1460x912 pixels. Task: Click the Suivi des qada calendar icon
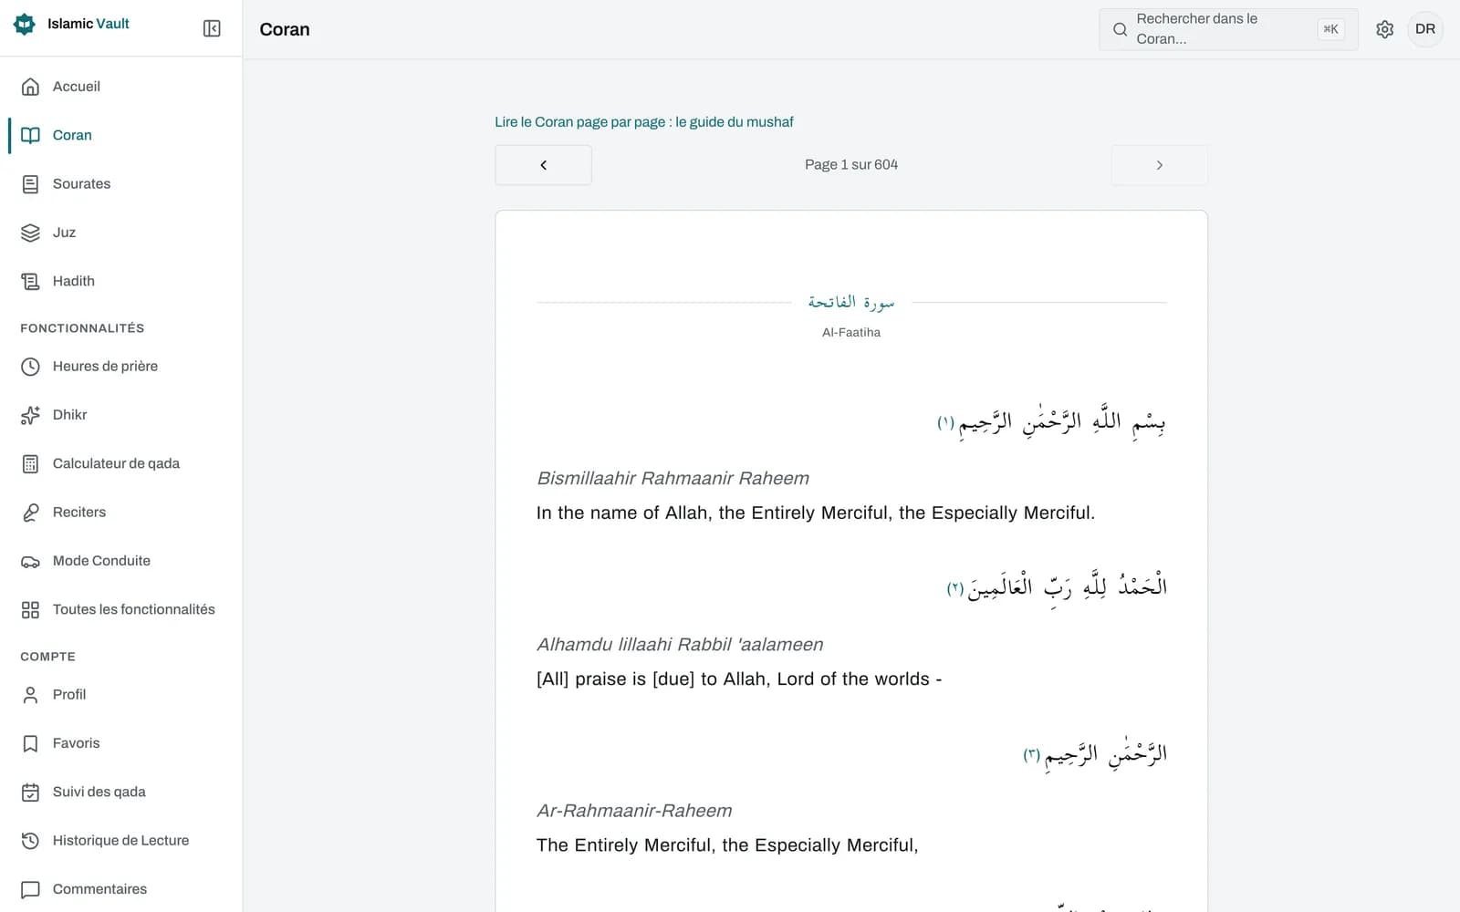click(30, 792)
